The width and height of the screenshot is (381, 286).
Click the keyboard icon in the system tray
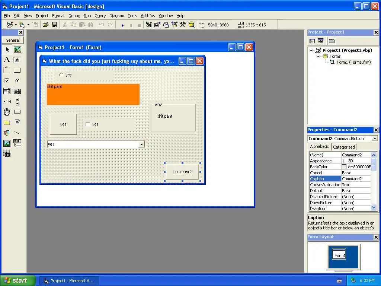point(339,281)
